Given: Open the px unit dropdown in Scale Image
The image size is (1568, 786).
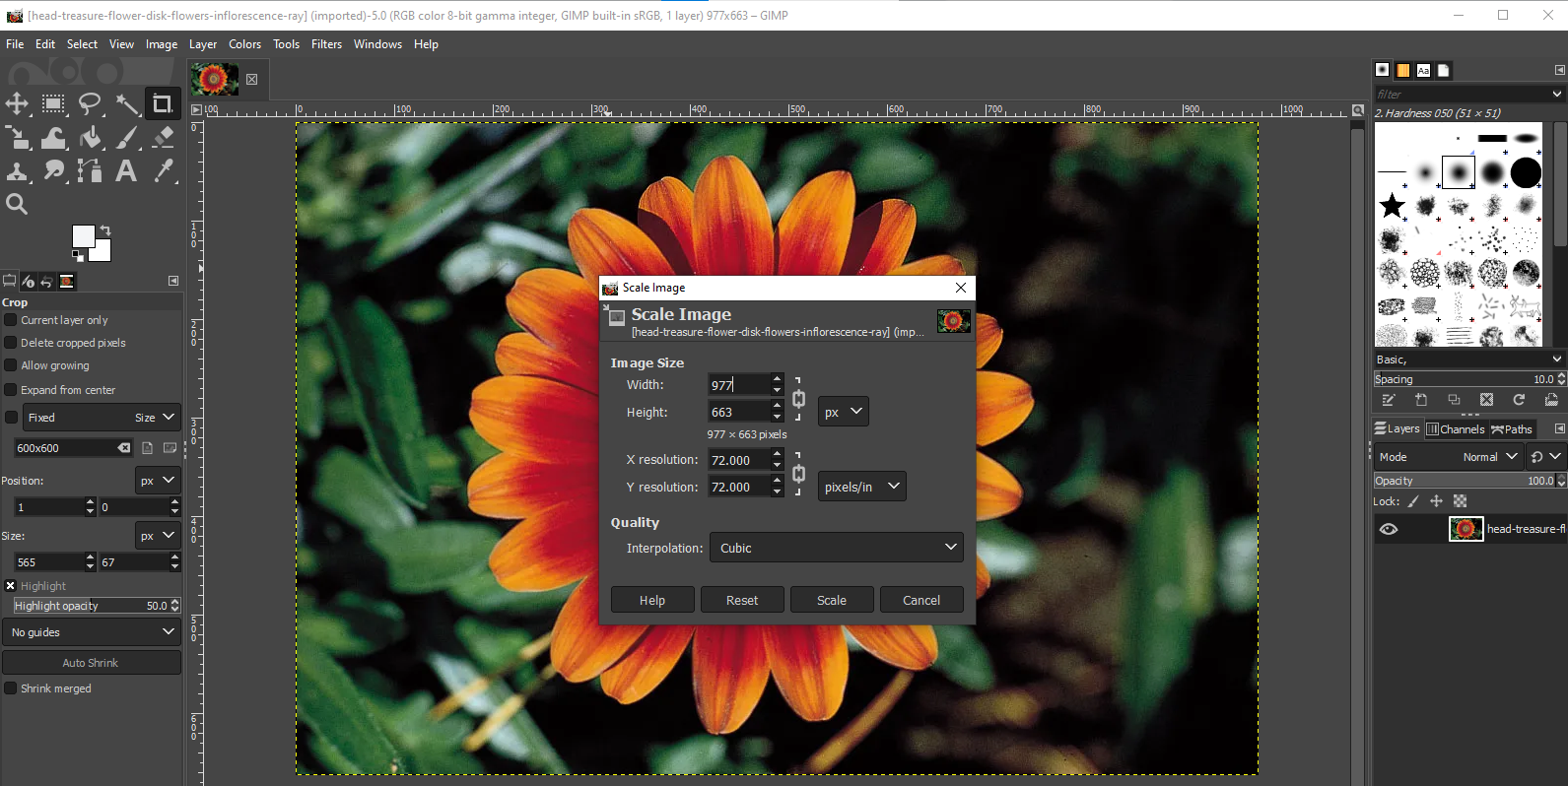Looking at the screenshot, I should point(844,412).
